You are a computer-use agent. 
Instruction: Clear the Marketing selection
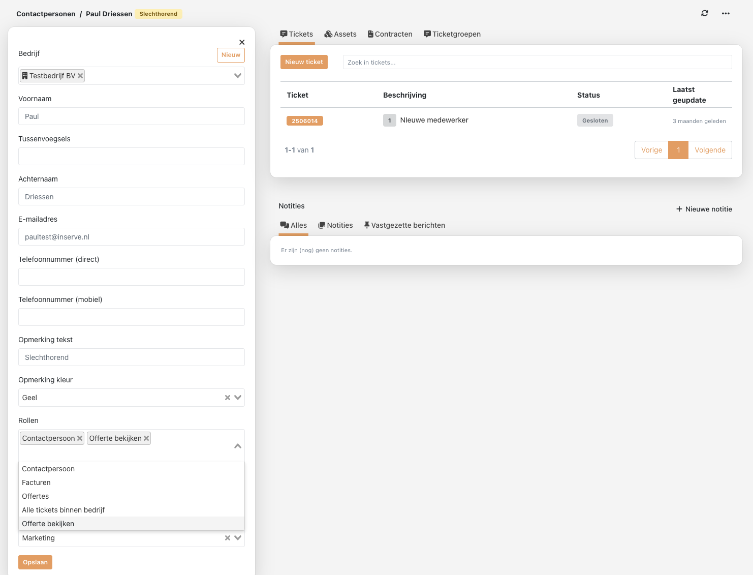[228, 538]
